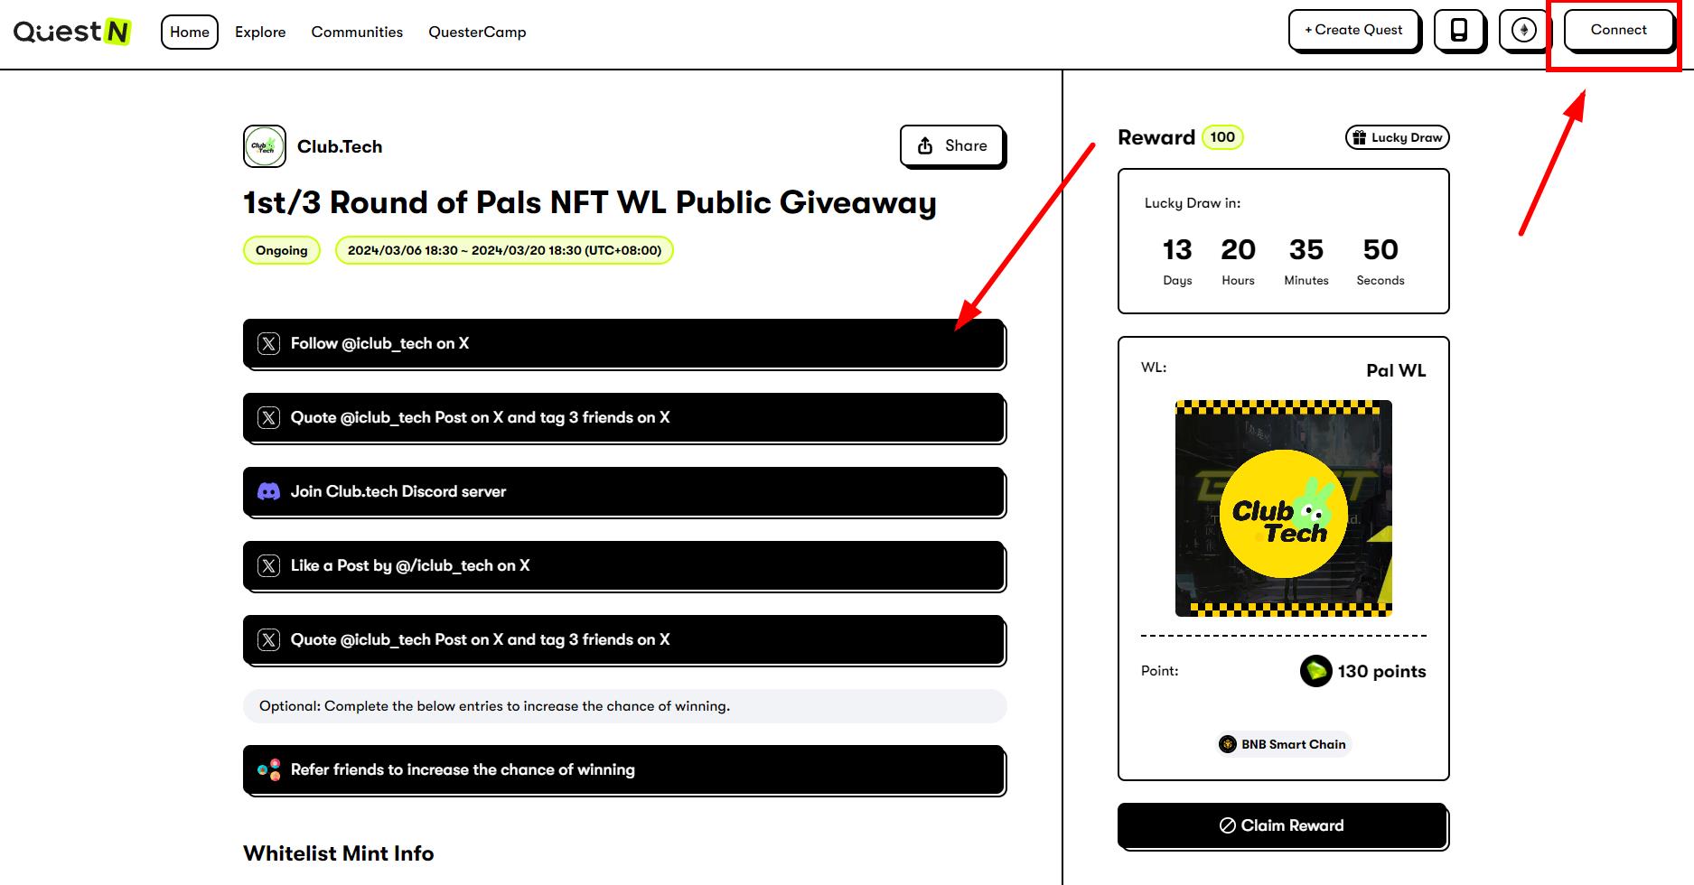Expand Join Club.tech Discord server task
This screenshot has height=885, width=1694.
tap(624, 491)
